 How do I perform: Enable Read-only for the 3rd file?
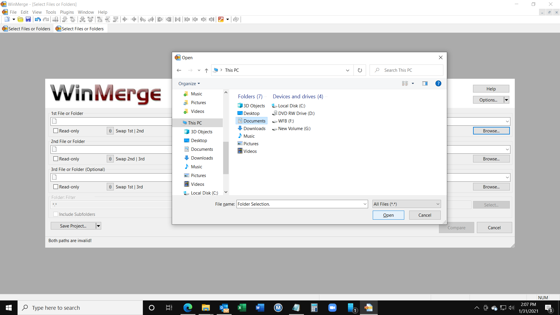coord(55,187)
